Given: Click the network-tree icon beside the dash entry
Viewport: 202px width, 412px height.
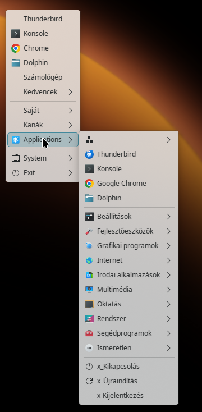Looking at the screenshot, I should [89, 140].
